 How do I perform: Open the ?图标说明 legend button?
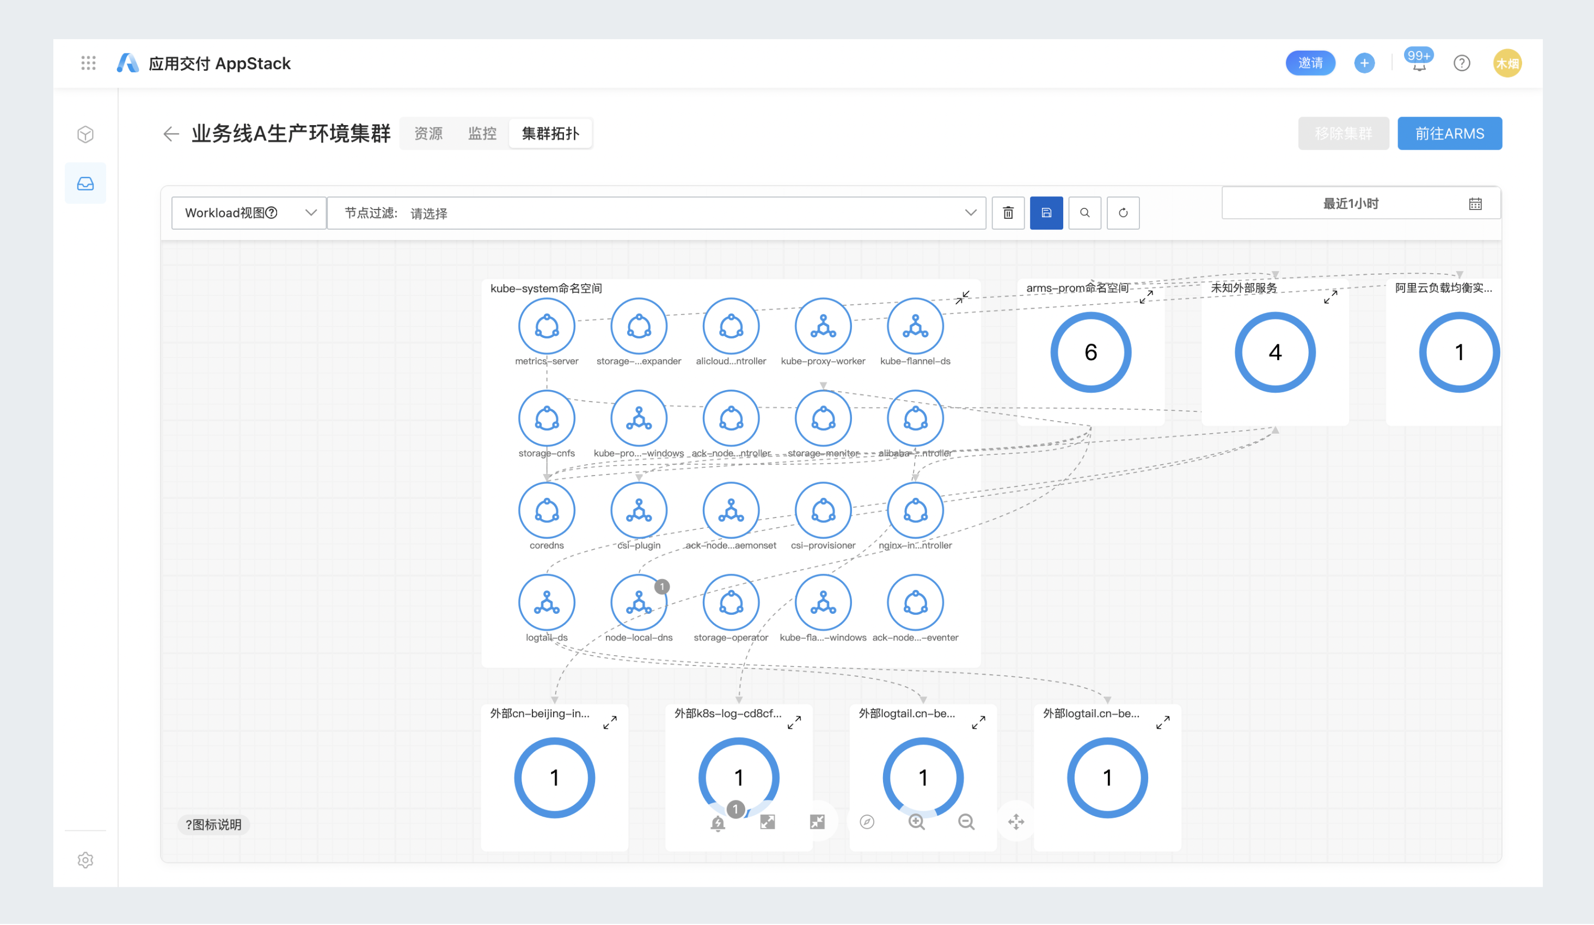coord(214,826)
